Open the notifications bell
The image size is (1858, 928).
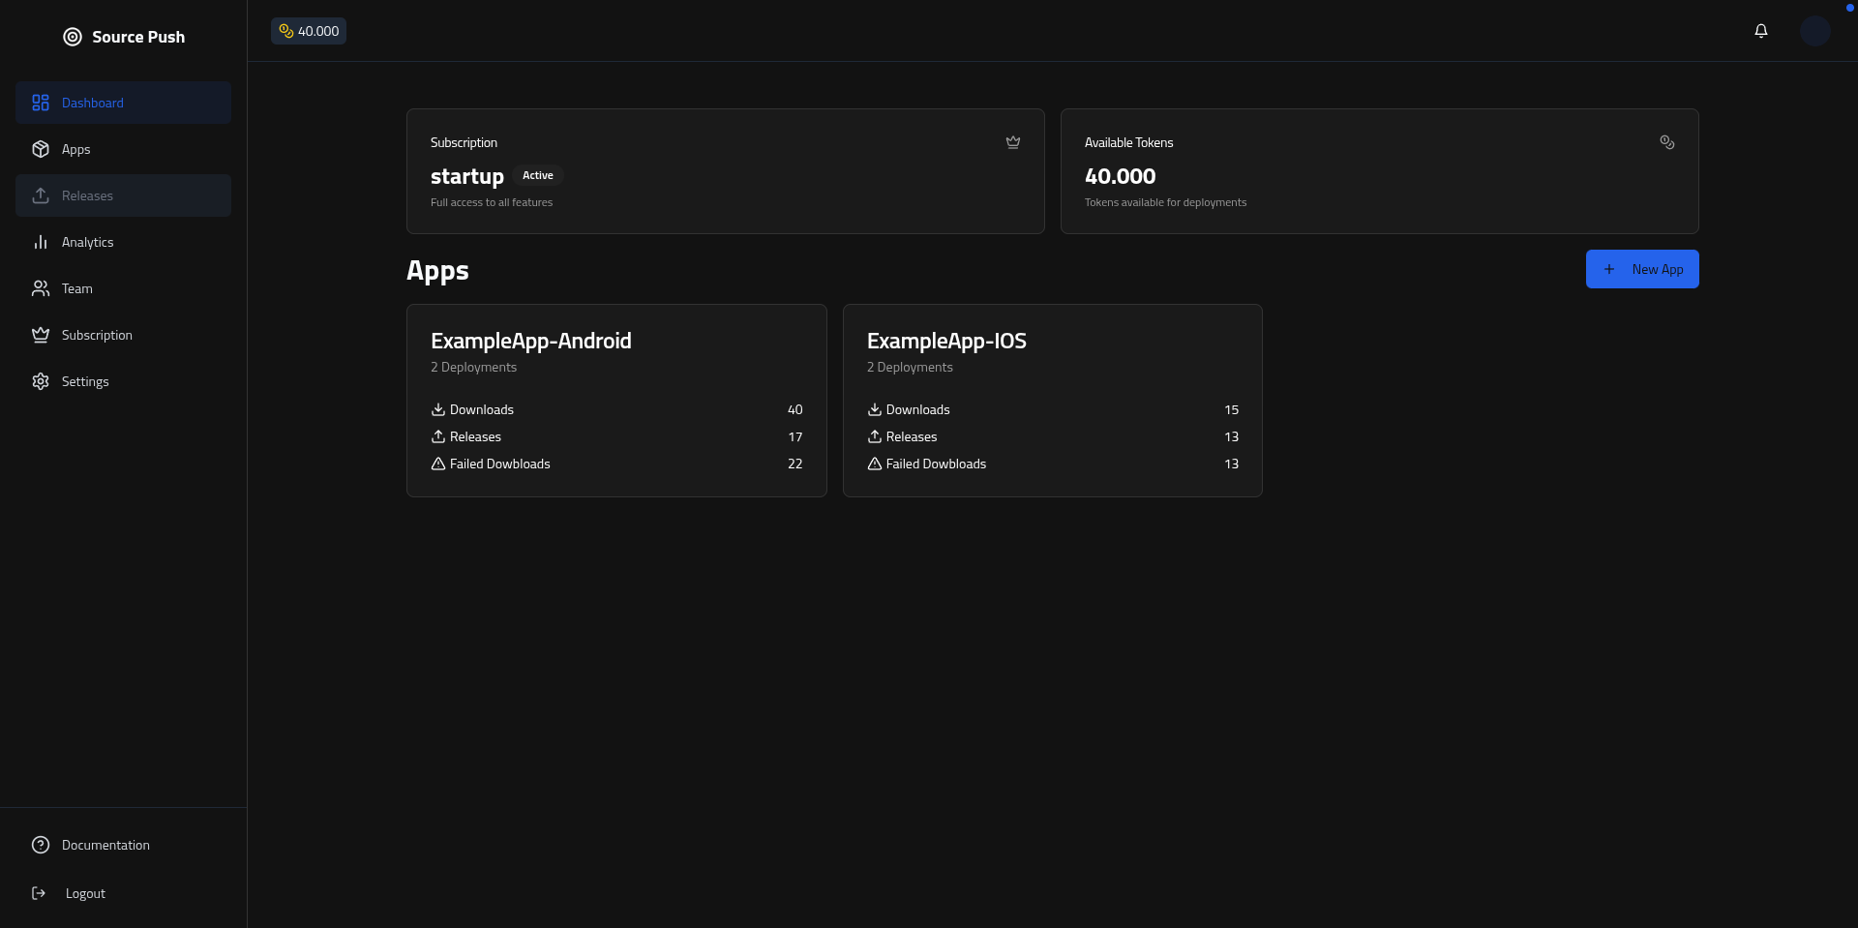tap(1760, 30)
